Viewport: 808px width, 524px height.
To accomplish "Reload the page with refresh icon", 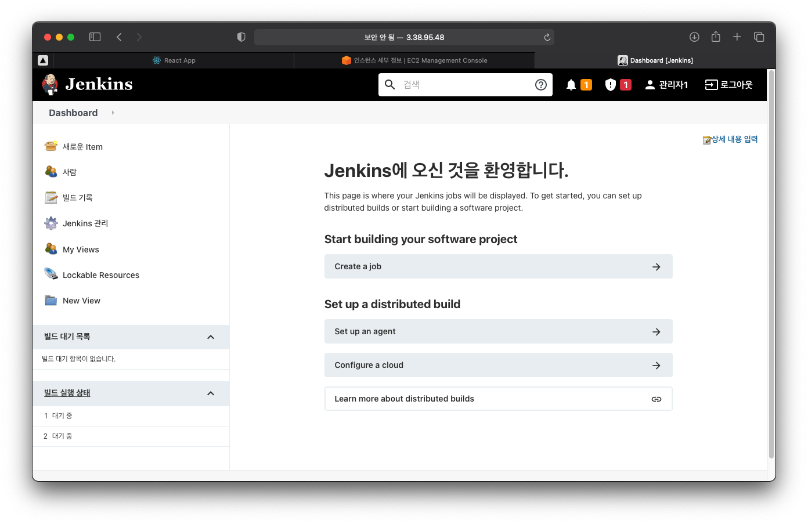I will [547, 37].
